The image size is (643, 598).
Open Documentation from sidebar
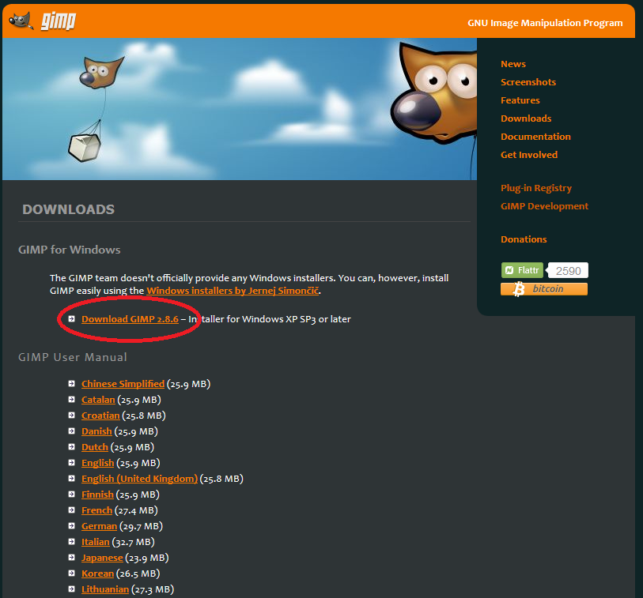[x=535, y=137]
